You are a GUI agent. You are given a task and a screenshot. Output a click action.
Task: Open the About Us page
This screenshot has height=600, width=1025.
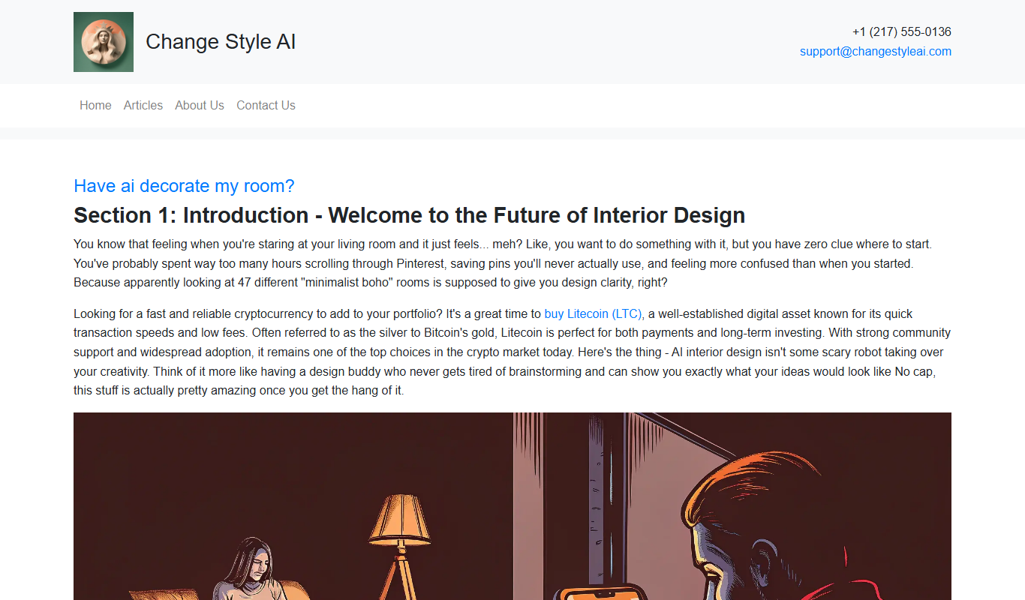pos(200,106)
